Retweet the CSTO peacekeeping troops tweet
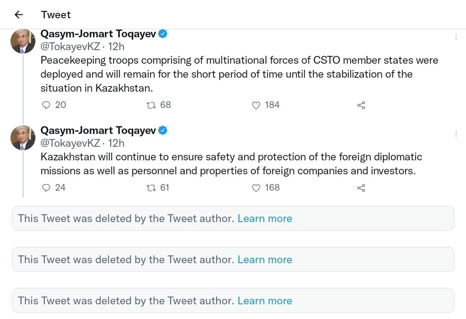 tap(151, 105)
